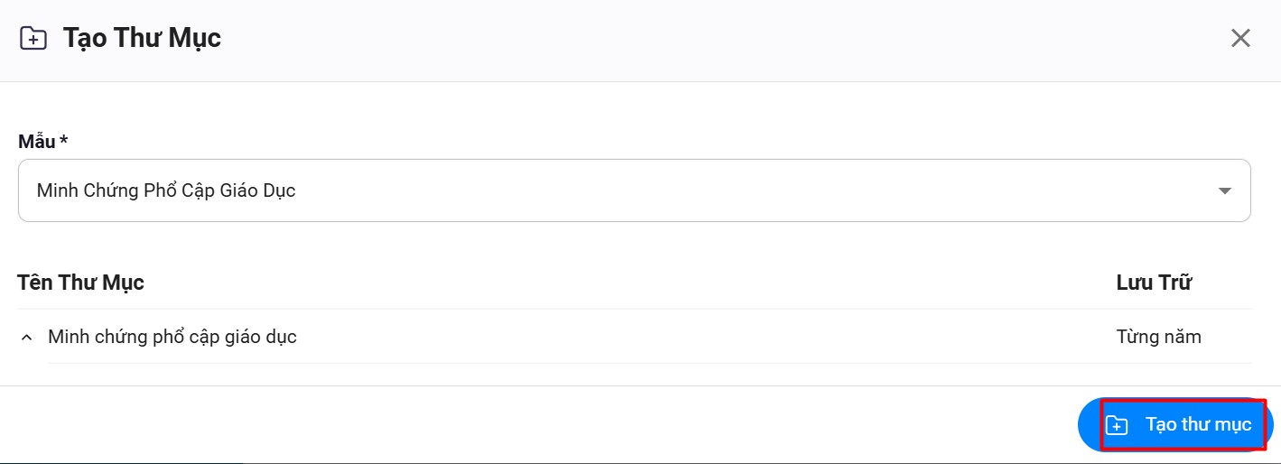
Task: Select the Minh chứng phổ cập giáo dục folder row
Action: 172,337
